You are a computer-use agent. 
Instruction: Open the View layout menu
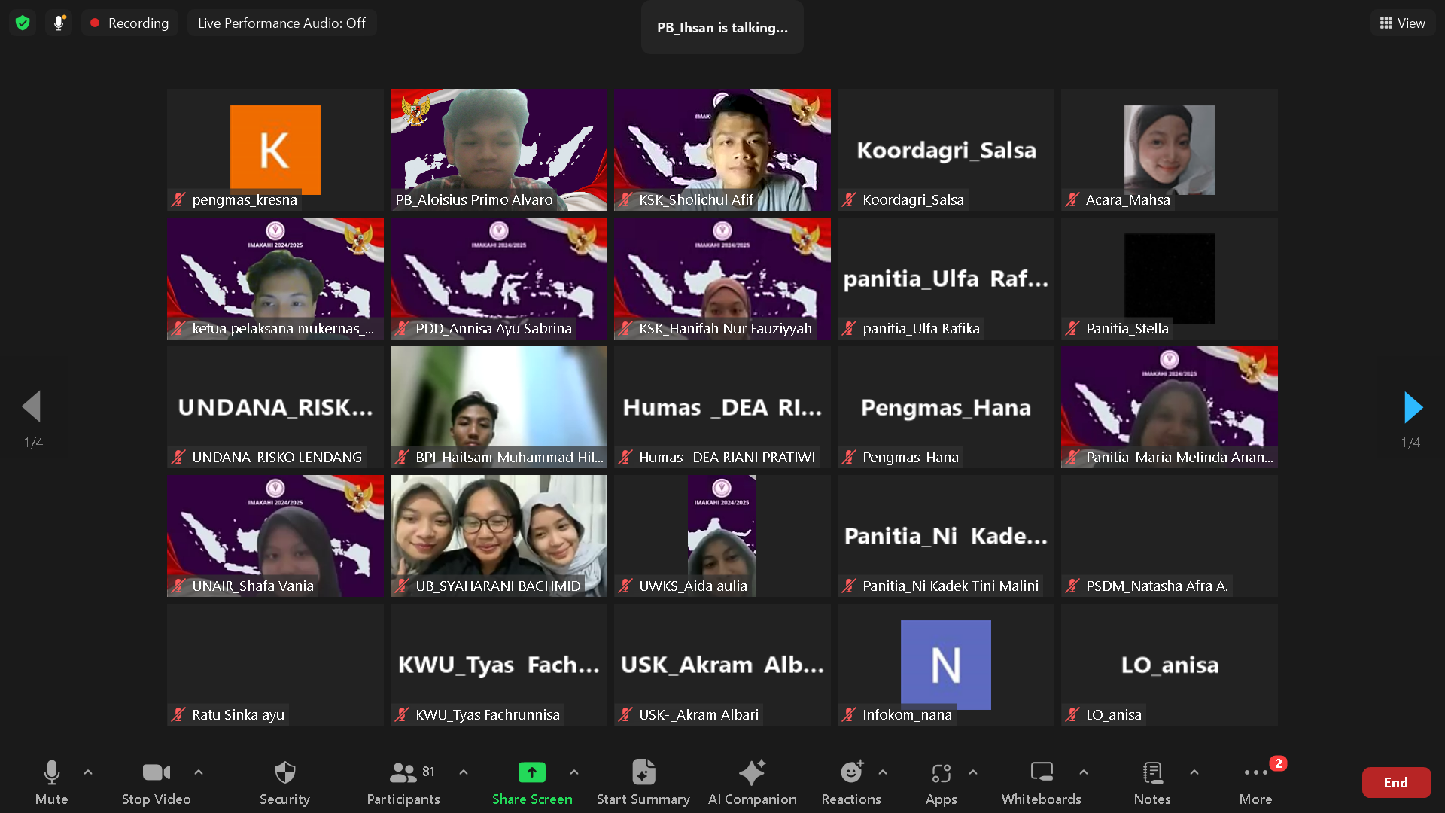pos(1402,23)
